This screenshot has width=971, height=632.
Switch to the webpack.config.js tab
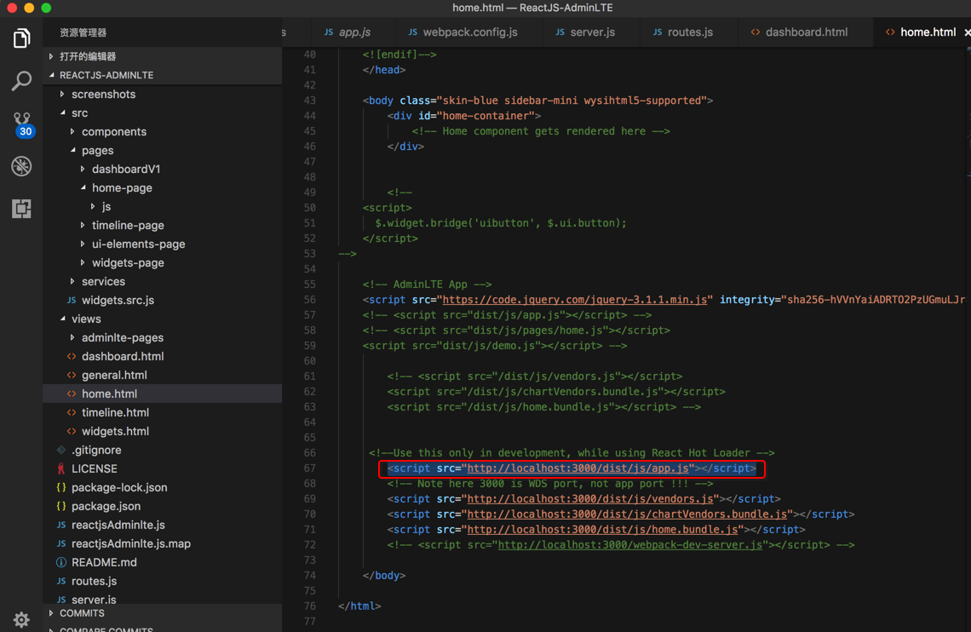(x=469, y=32)
